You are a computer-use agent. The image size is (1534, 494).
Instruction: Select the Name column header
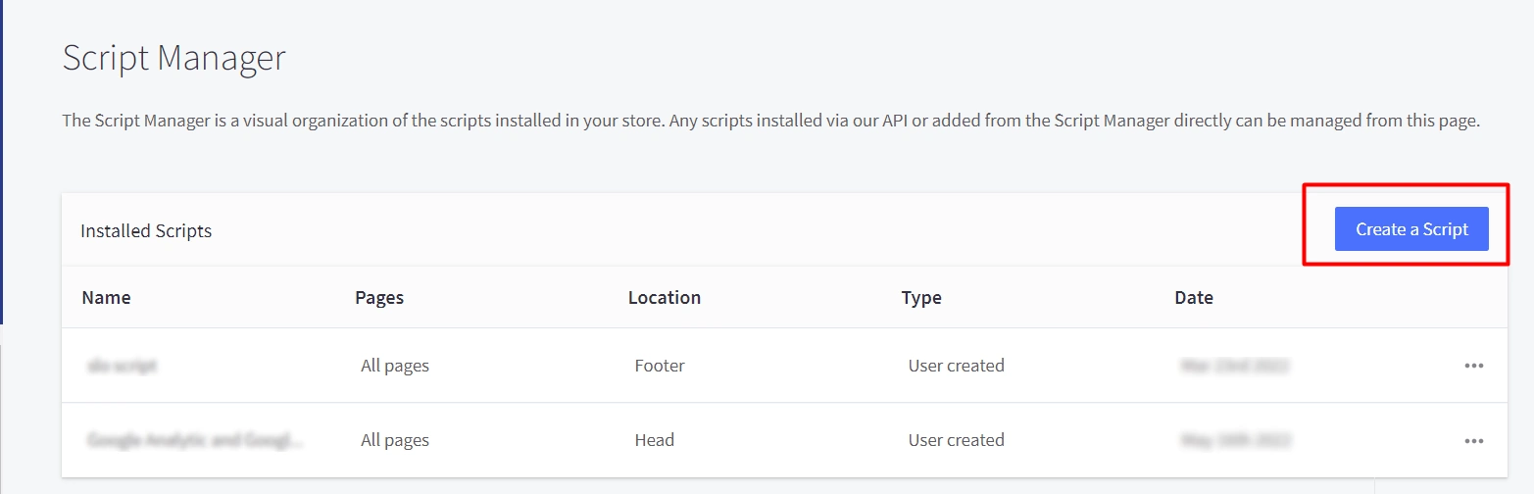click(106, 297)
